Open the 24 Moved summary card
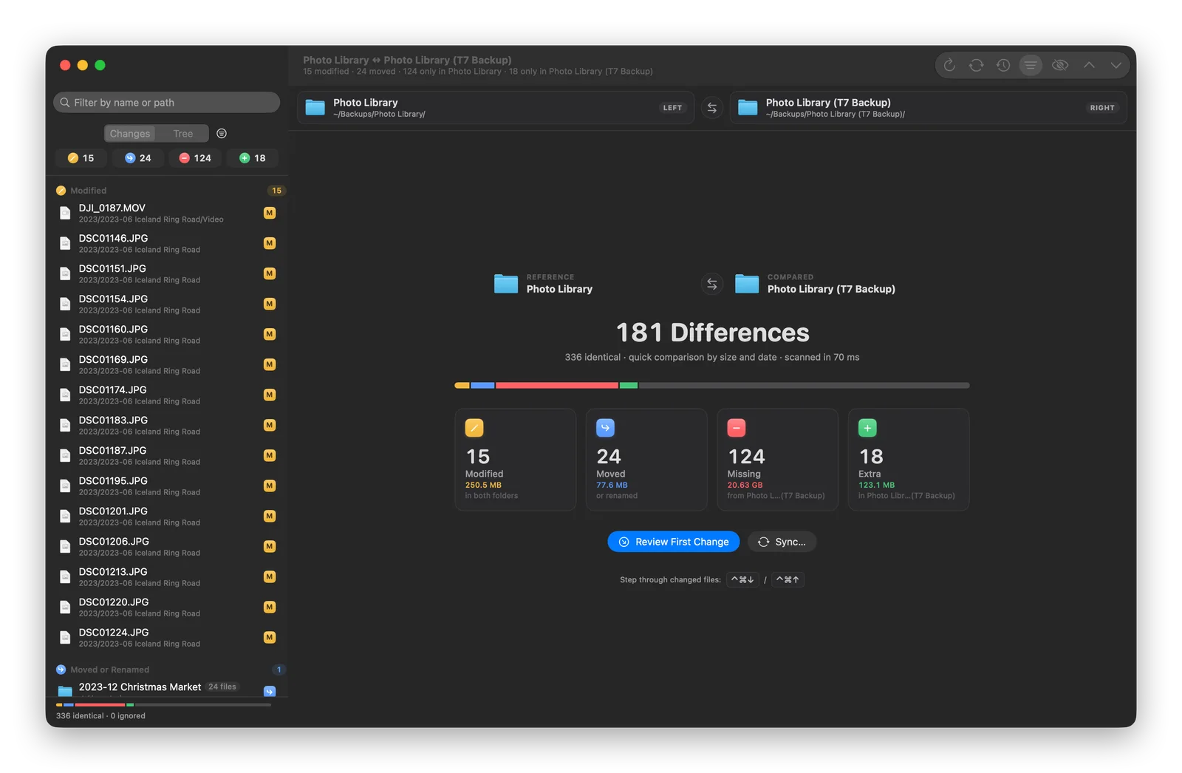Image resolution: width=1182 pixels, height=773 pixels. 646,460
